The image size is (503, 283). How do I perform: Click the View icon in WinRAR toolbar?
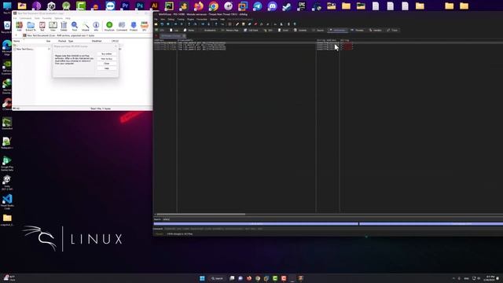tap(53, 26)
